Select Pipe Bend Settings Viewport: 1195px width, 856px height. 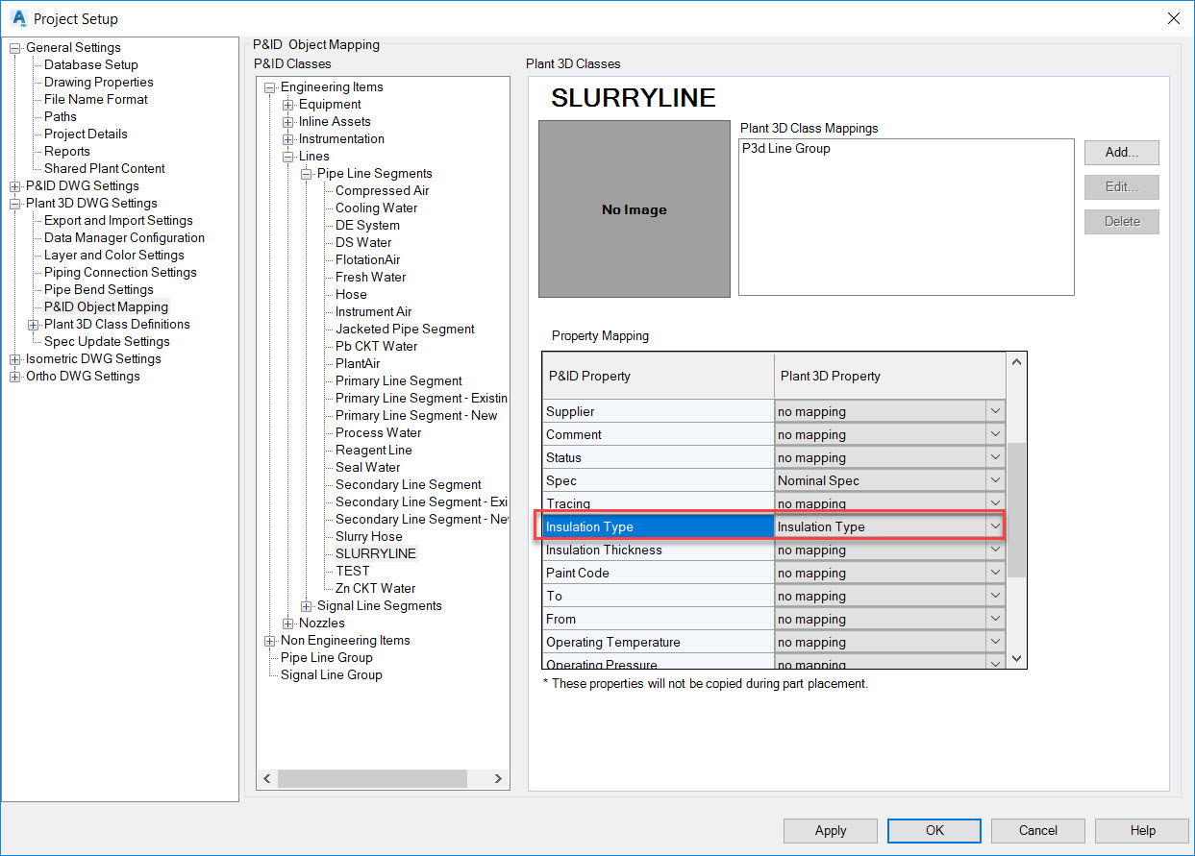tap(99, 290)
